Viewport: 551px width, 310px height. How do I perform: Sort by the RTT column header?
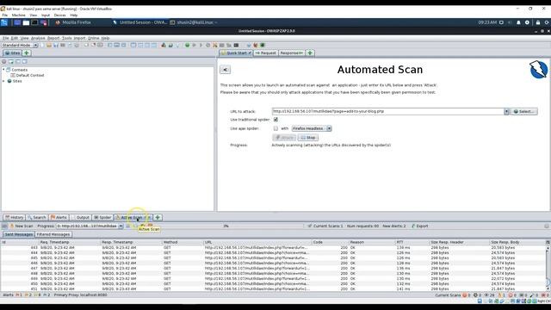[412, 242]
